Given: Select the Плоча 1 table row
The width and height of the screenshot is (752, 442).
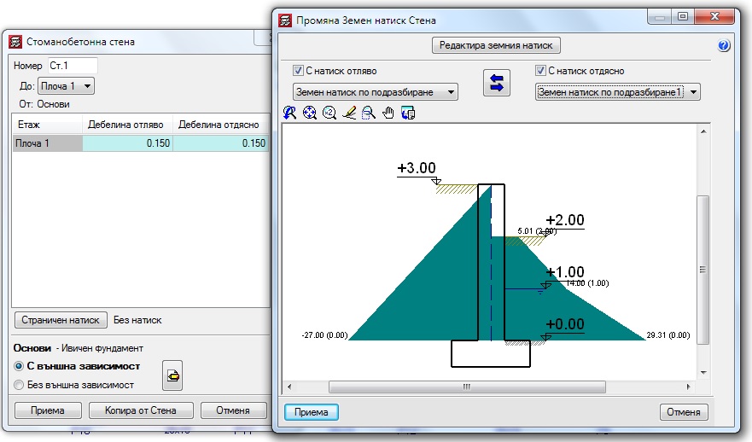Looking at the screenshot, I should click(x=140, y=143).
